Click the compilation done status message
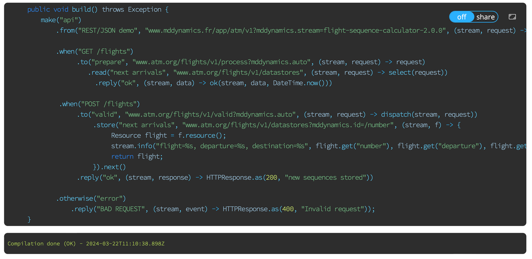The image size is (532, 259). click(x=86, y=244)
